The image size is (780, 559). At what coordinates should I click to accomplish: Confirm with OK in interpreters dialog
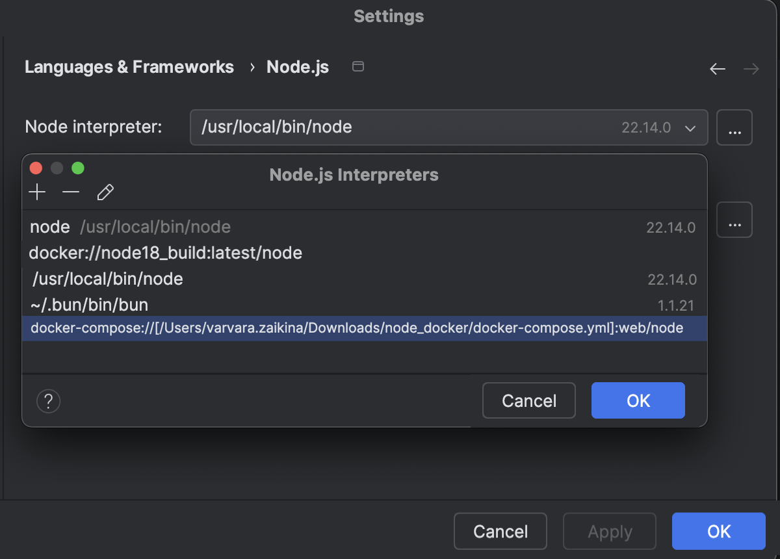click(x=638, y=400)
